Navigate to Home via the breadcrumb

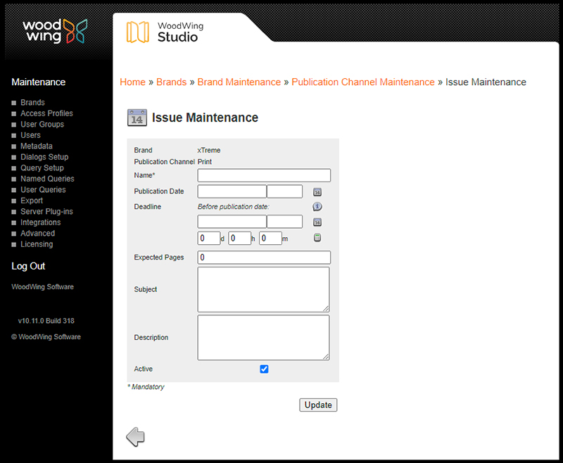(132, 82)
